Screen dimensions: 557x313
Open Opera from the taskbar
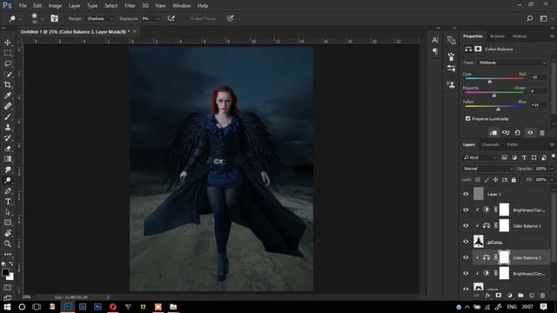pyautogui.click(x=112, y=307)
